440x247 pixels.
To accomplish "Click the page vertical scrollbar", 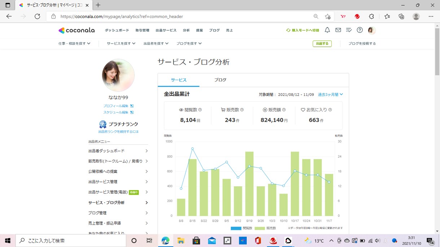I will [x=437, y=51].
